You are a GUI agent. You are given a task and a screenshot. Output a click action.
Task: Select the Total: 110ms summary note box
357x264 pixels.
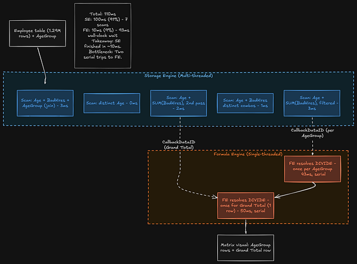point(103,36)
